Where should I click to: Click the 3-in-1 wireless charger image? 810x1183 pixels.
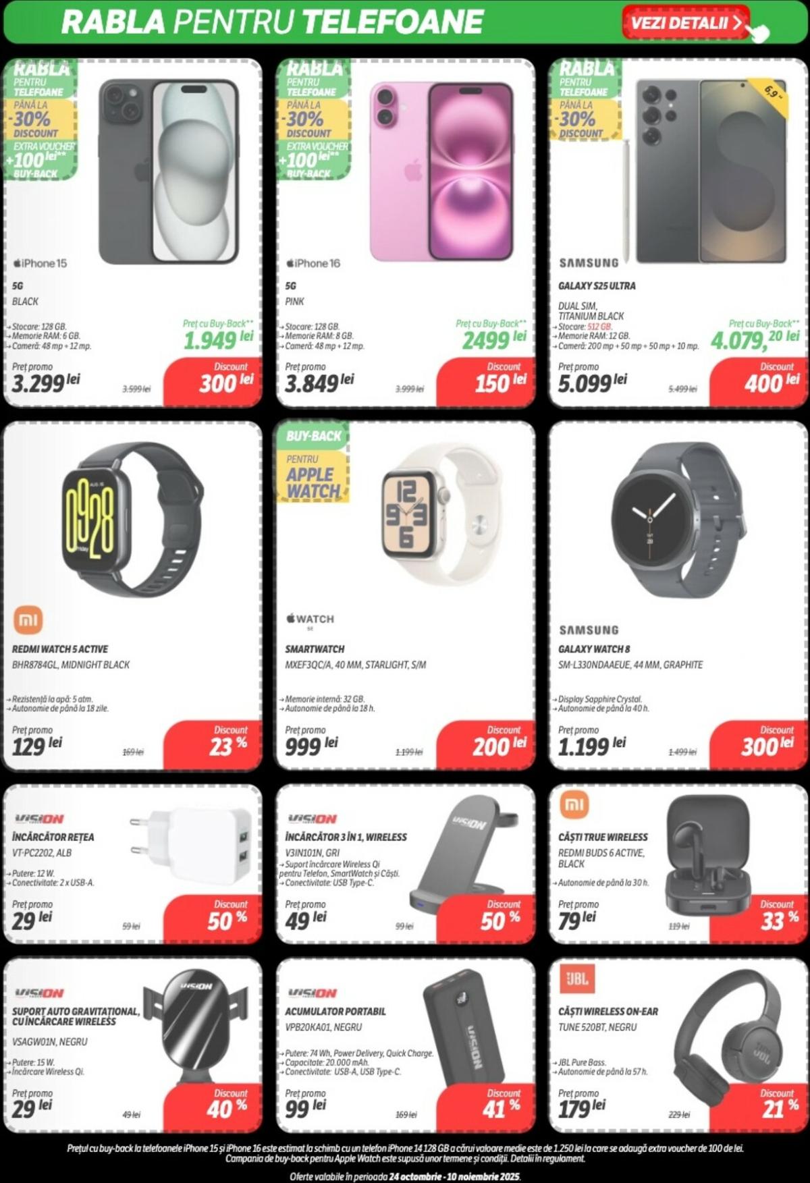click(464, 860)
